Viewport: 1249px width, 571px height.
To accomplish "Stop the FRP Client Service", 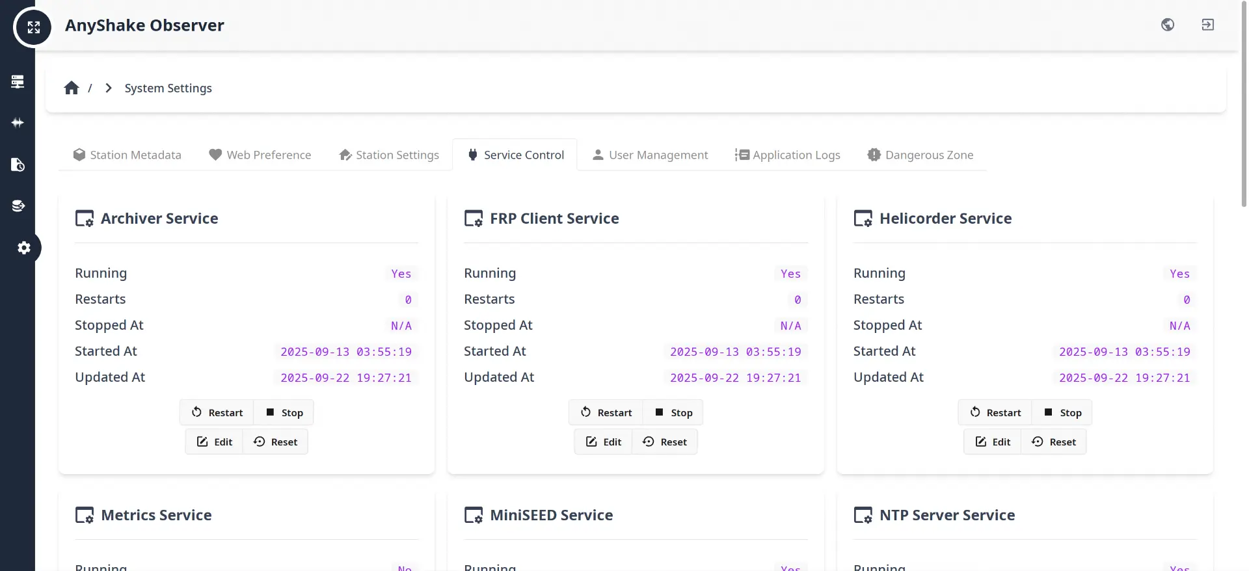I will click(x=673, y=412).
